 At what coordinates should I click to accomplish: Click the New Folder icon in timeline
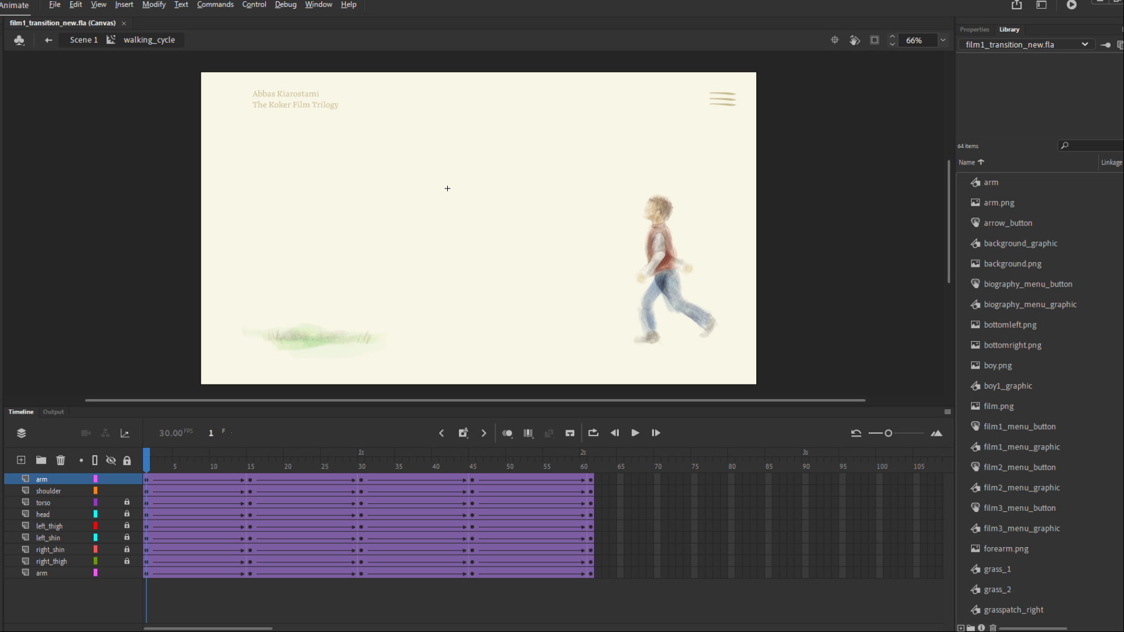[x=41, y=461]
